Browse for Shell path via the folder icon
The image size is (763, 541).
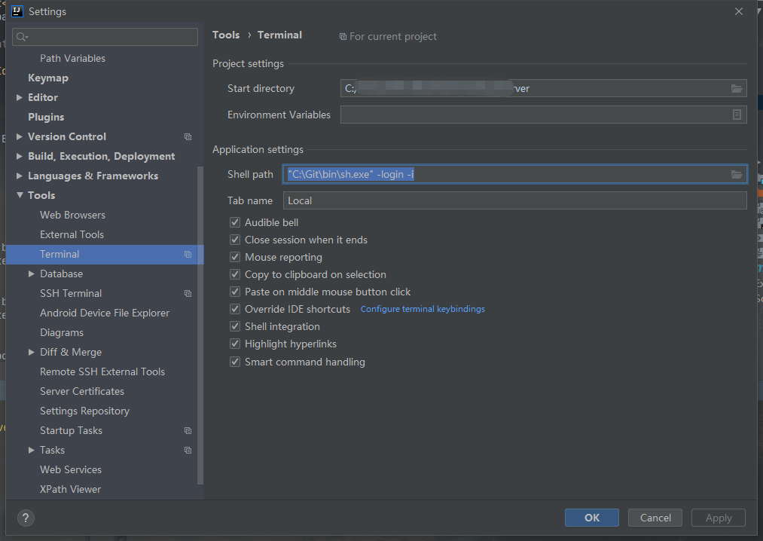pos(736,174)
